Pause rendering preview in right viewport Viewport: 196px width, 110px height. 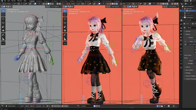[x=172, y=4]
